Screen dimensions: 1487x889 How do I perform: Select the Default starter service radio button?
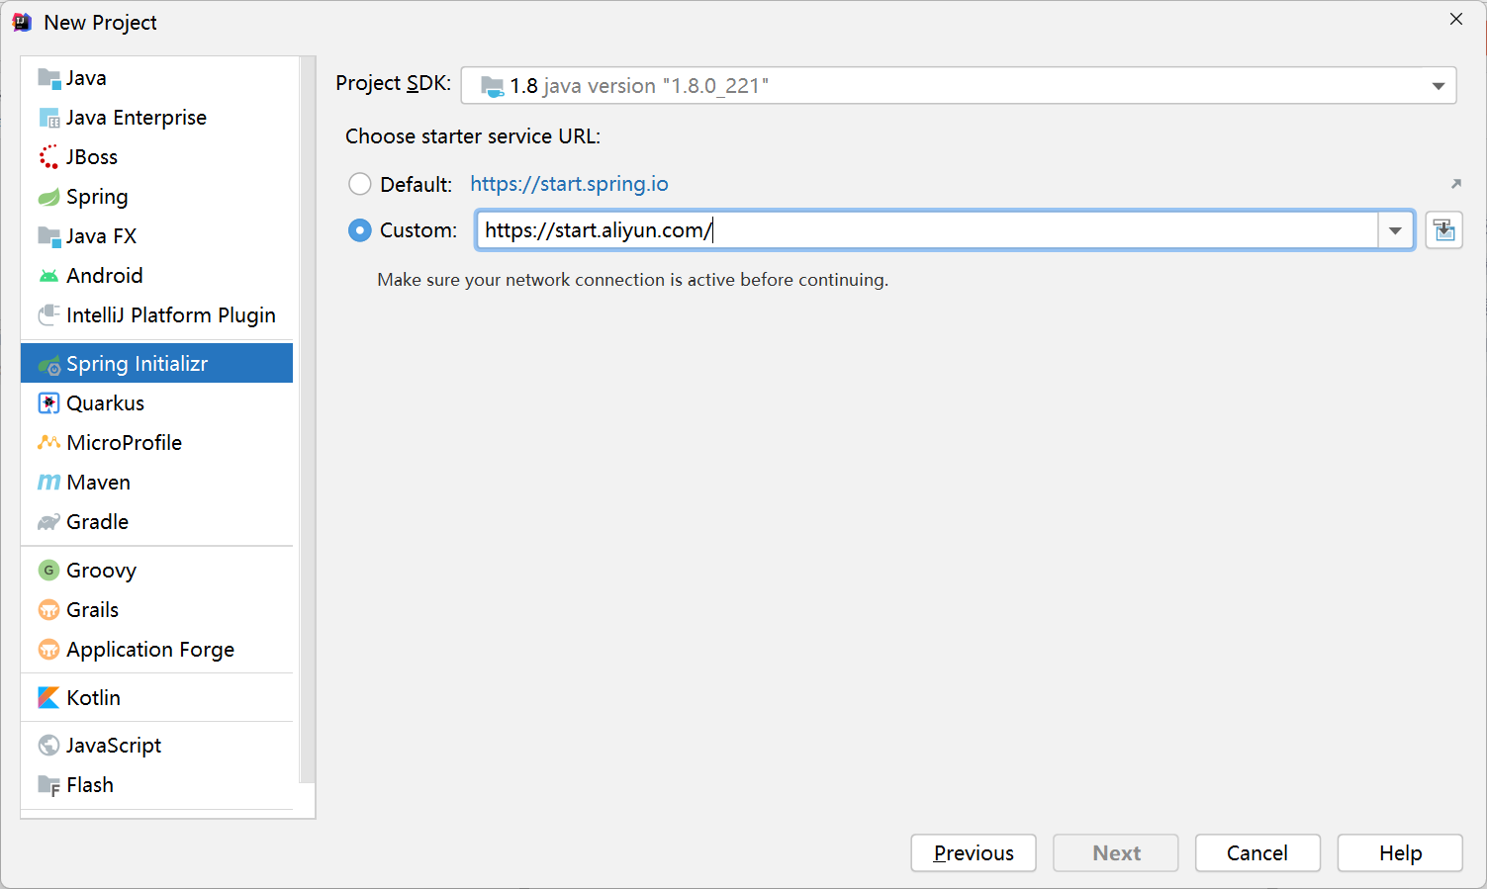pyautogui.click(x=360, y=184)
